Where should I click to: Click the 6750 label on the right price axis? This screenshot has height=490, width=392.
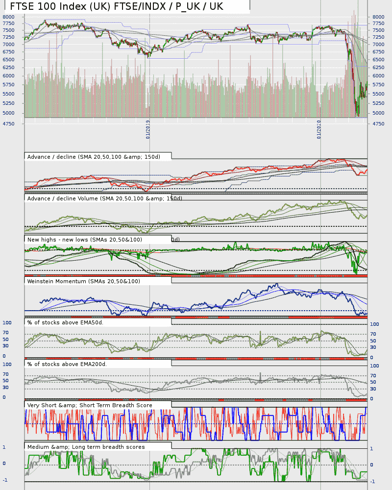point(378,52)
